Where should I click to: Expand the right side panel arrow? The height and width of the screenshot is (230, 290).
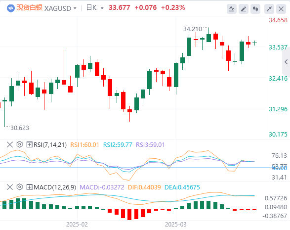pyautogui.click(x=286, y=62)
